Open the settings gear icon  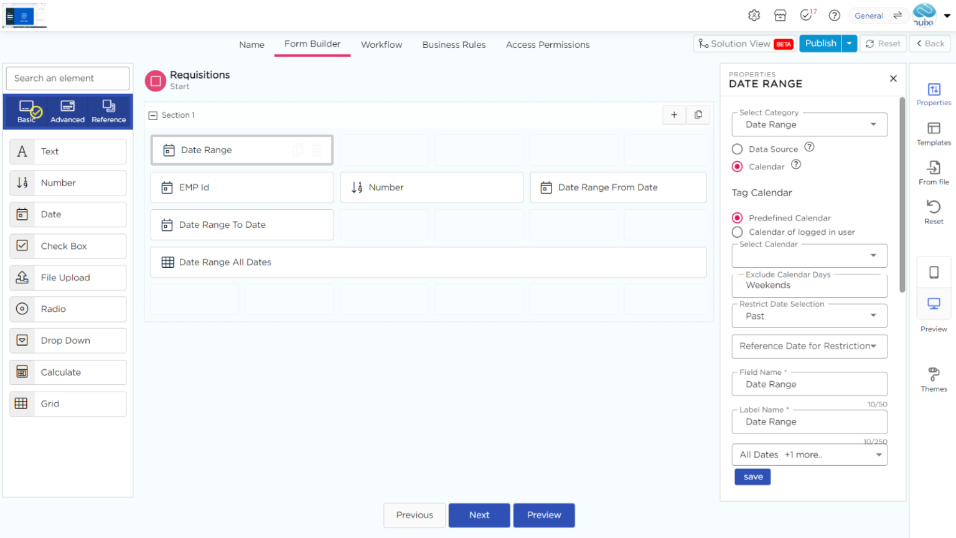click(x=754, y=16)
